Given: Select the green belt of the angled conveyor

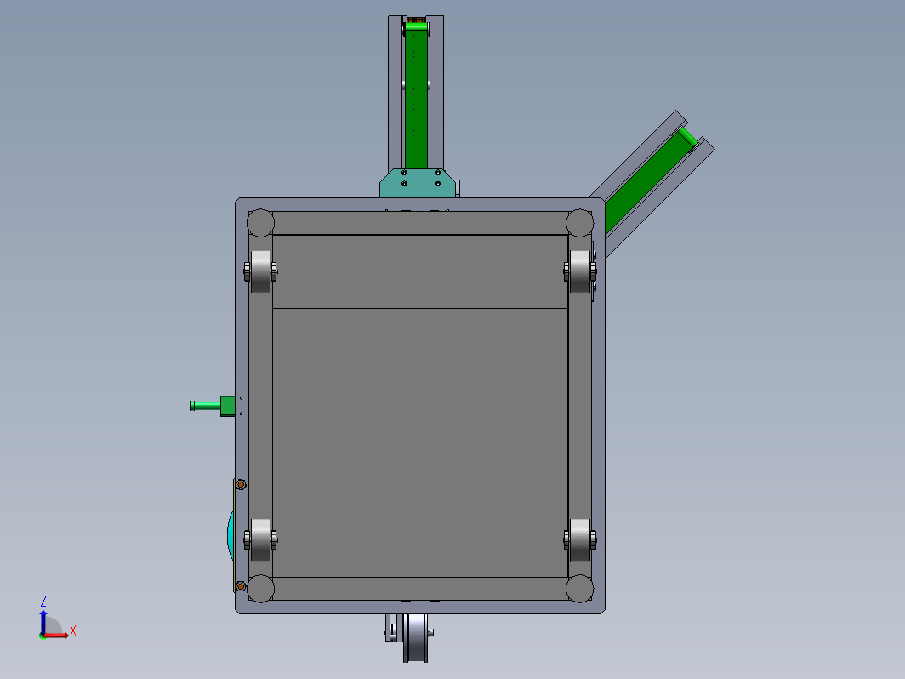Looking at the screenshot, I should click(649, 180).
